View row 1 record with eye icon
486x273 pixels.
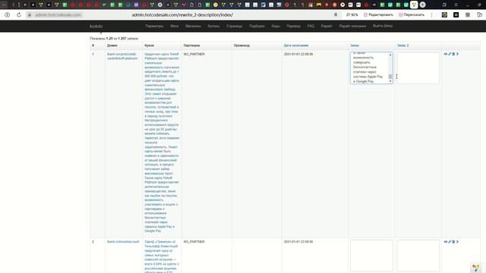pyautogui.click(x=446, y=54)
